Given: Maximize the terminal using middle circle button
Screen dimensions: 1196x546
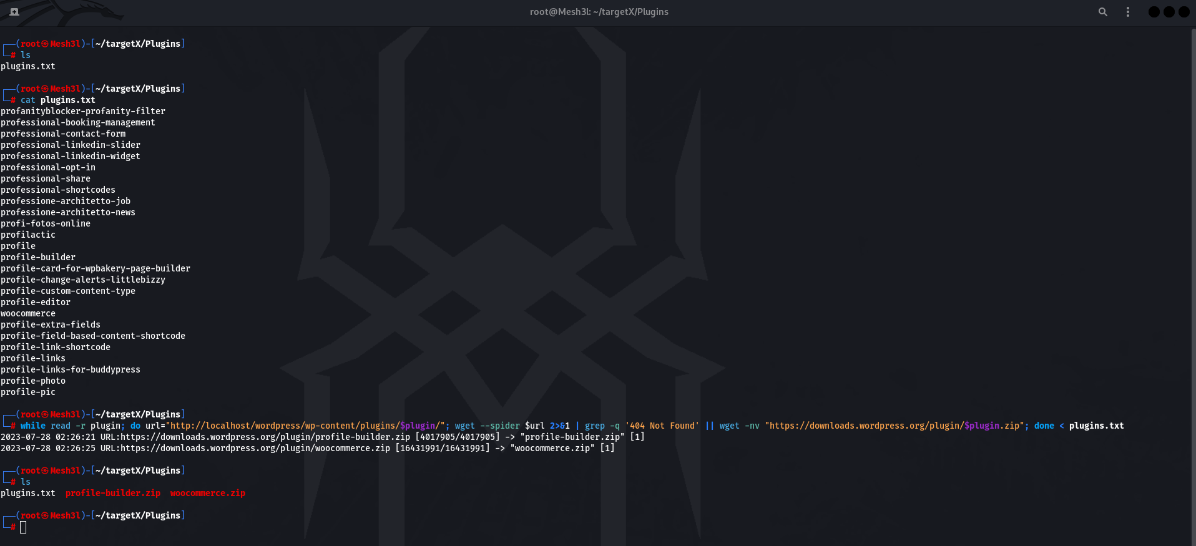Looking at the screenshot, I should tap(1169, 12).
